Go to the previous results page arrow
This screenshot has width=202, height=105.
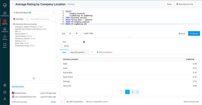tap(122, 92)
